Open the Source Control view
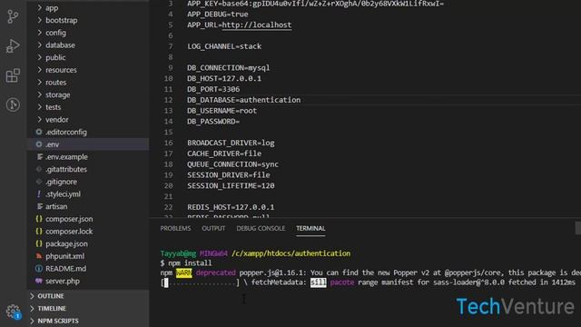This screenshot has width=581, height=327. pyautogui.click(x=13, y=16)
